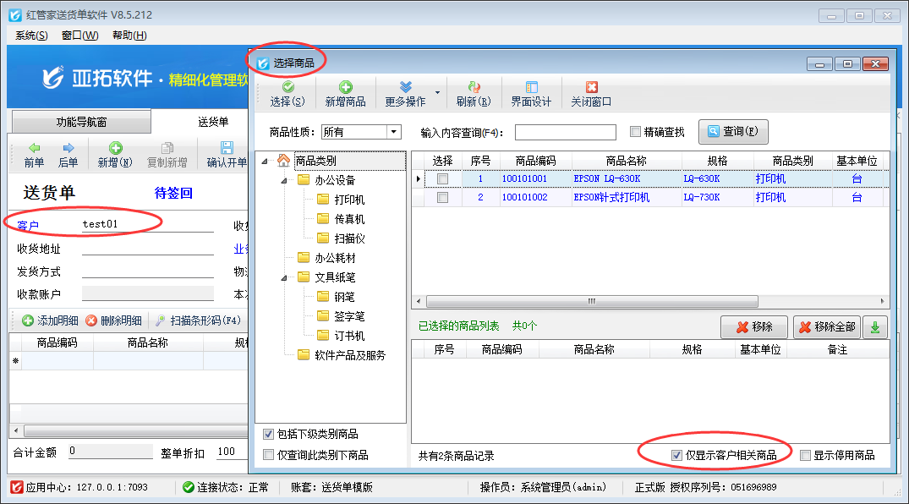Uncheck 仅显示客户相关商品 checkbox
Viewport: 909px width, 504px height.
coord(676,455)
